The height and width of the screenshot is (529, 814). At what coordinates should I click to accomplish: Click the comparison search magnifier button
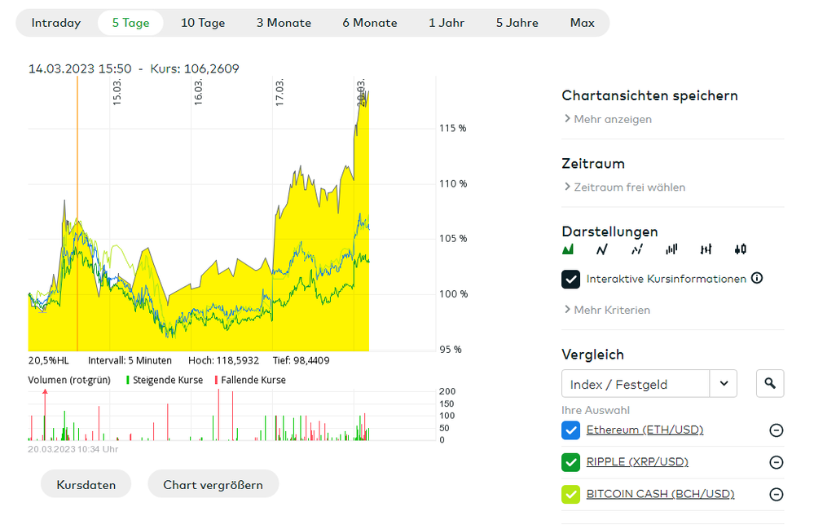point(770,384)
